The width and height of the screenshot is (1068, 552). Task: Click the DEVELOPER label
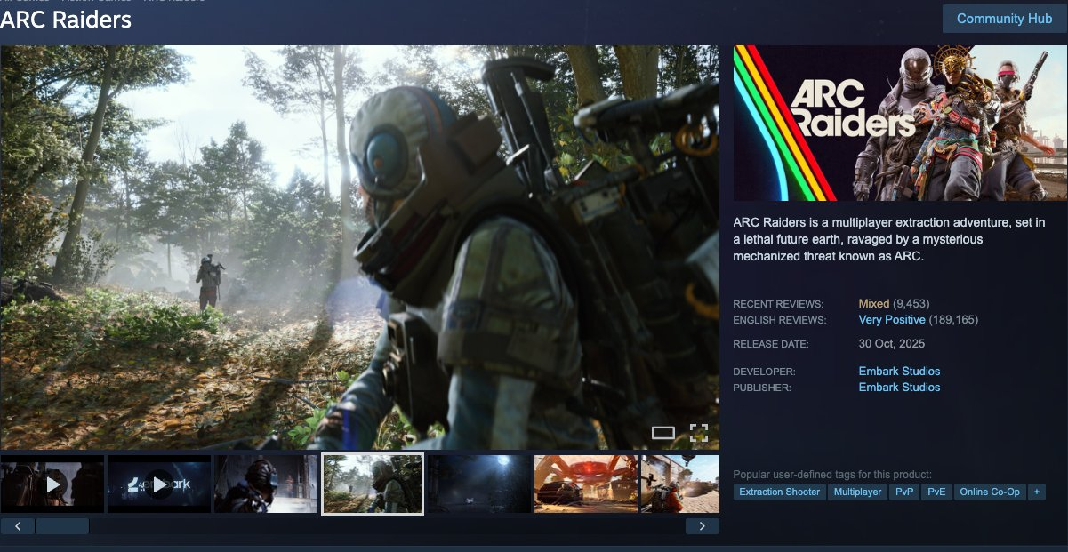(765, 372)
